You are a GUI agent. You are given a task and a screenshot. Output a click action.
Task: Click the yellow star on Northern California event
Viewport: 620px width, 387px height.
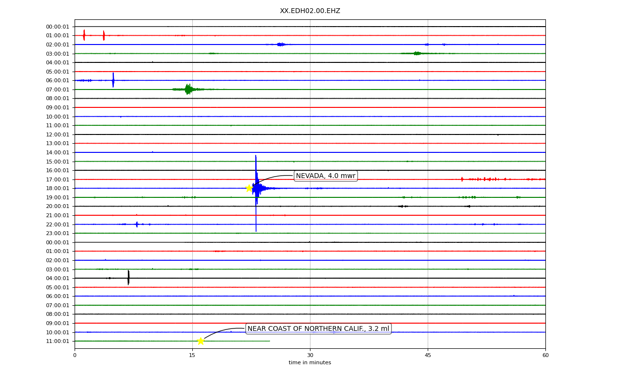click(201, 341)
